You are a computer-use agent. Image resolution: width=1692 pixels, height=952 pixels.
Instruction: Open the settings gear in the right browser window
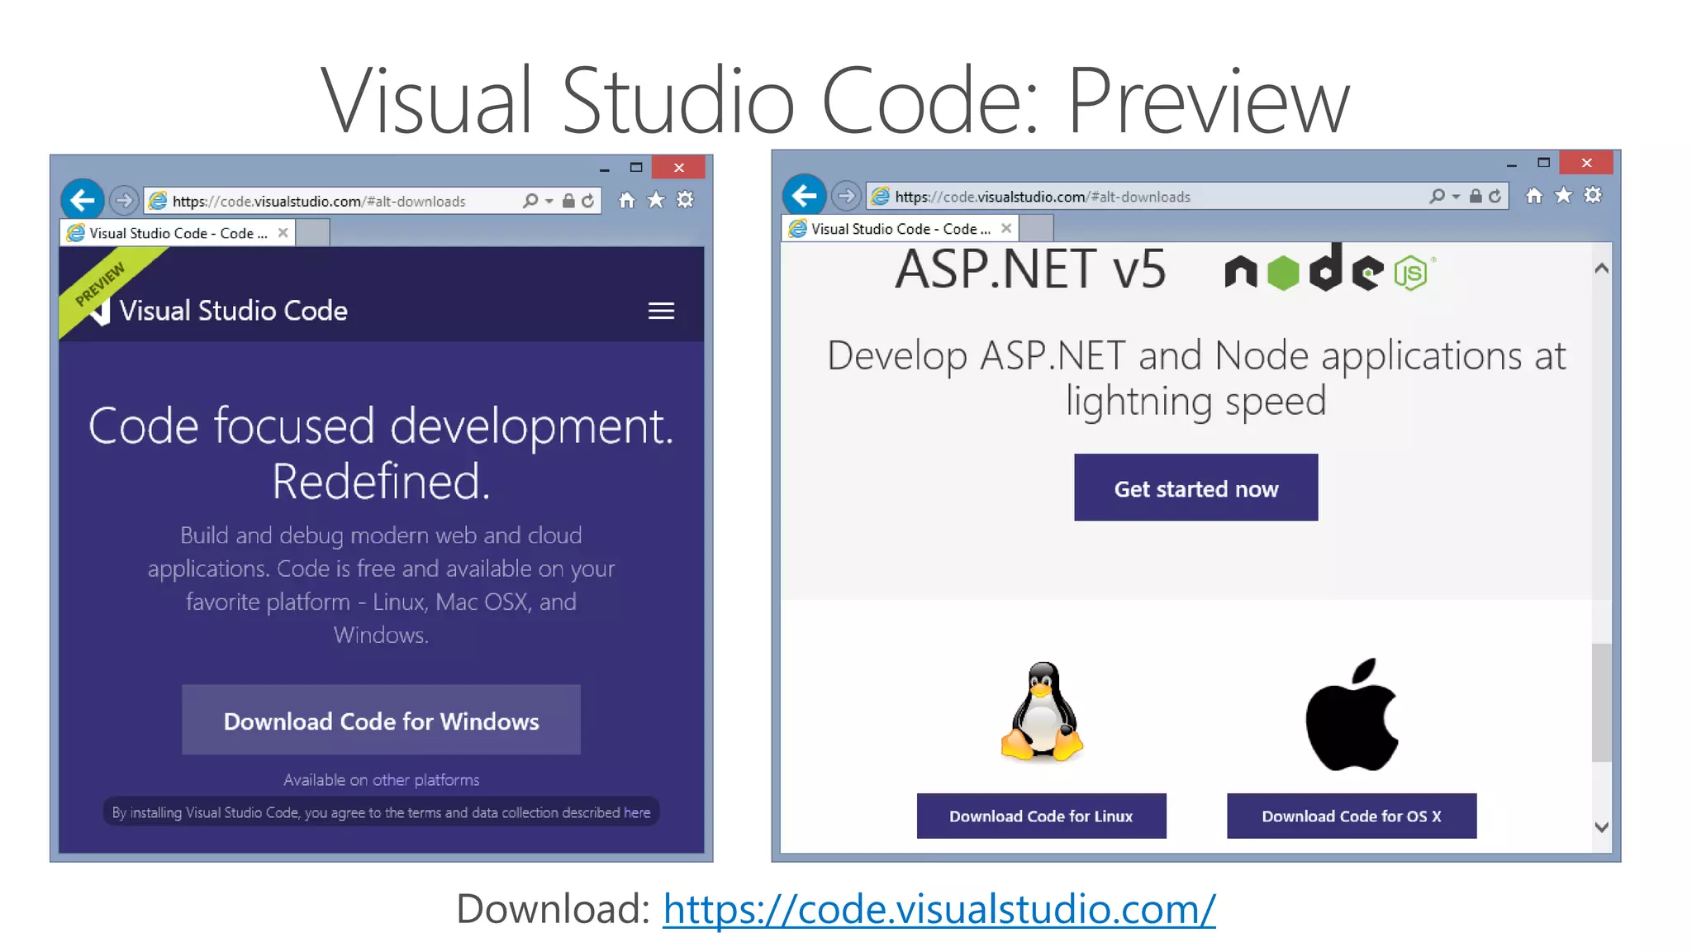(x=1593, y=196)
